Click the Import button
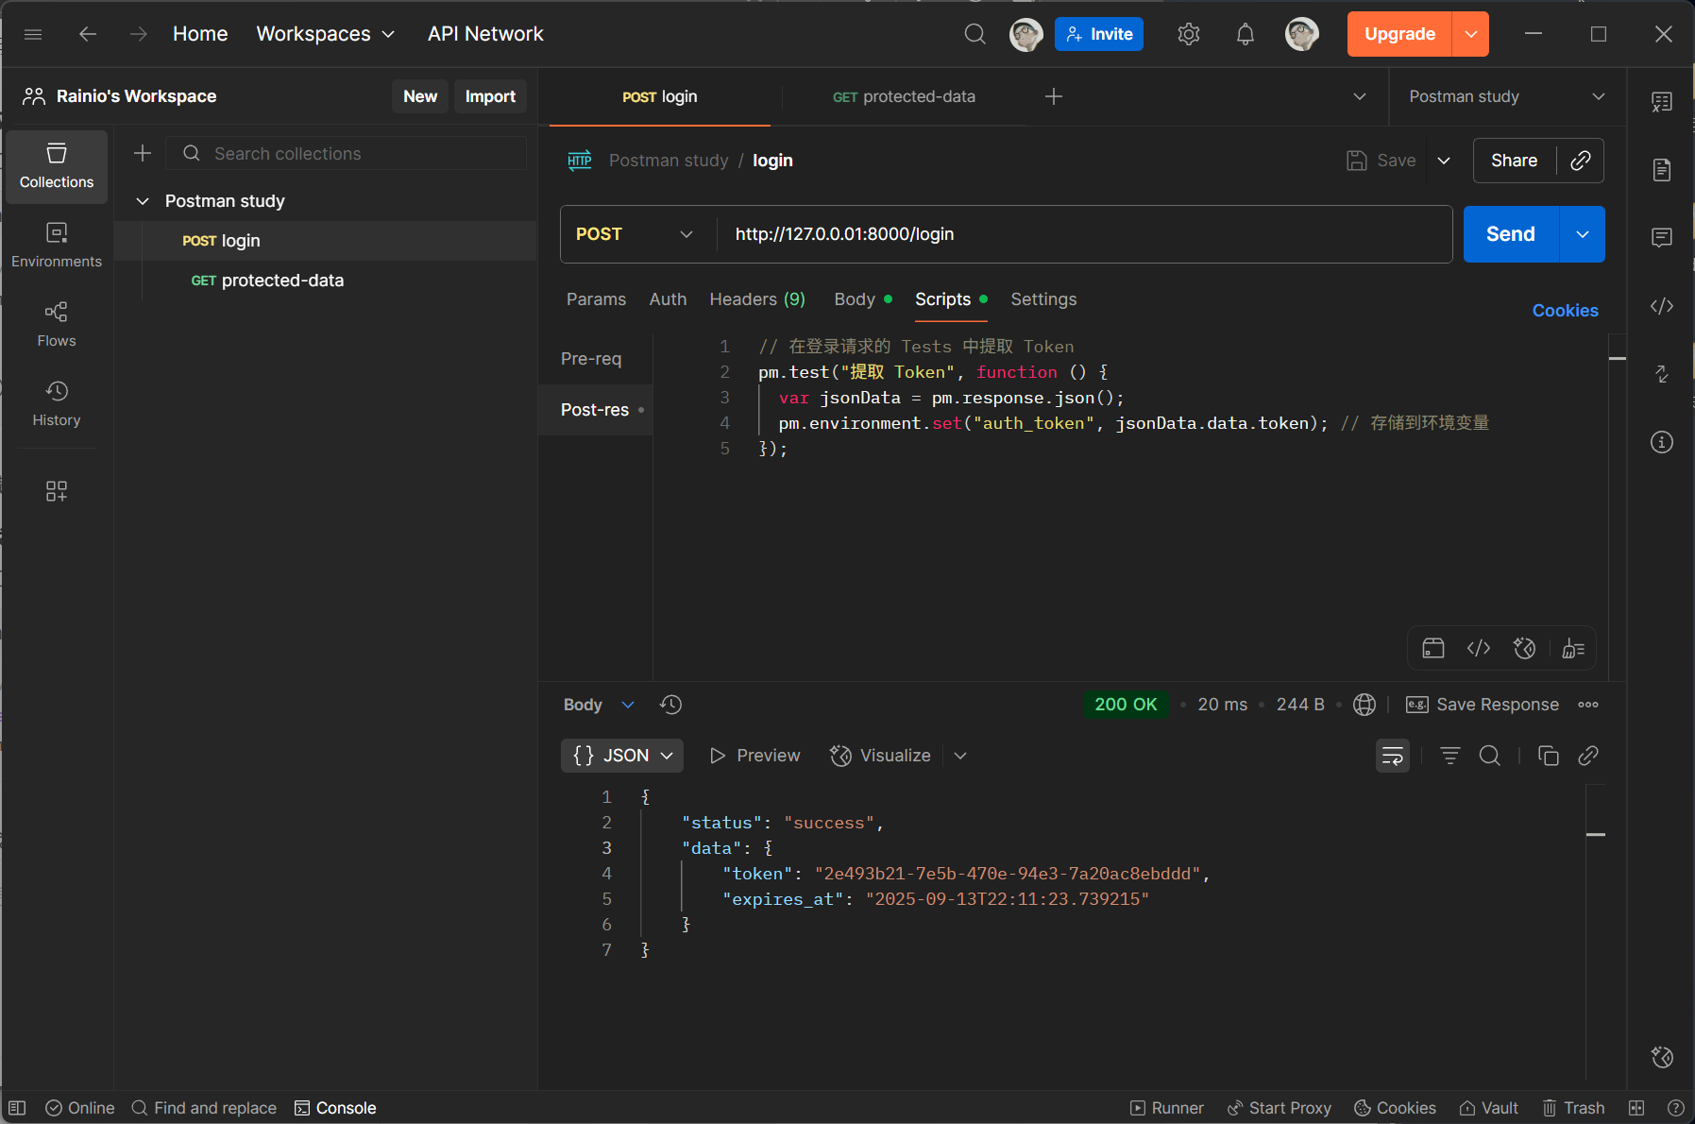The width and height of the screenshot is (1695, 1124). pos(490,96)
